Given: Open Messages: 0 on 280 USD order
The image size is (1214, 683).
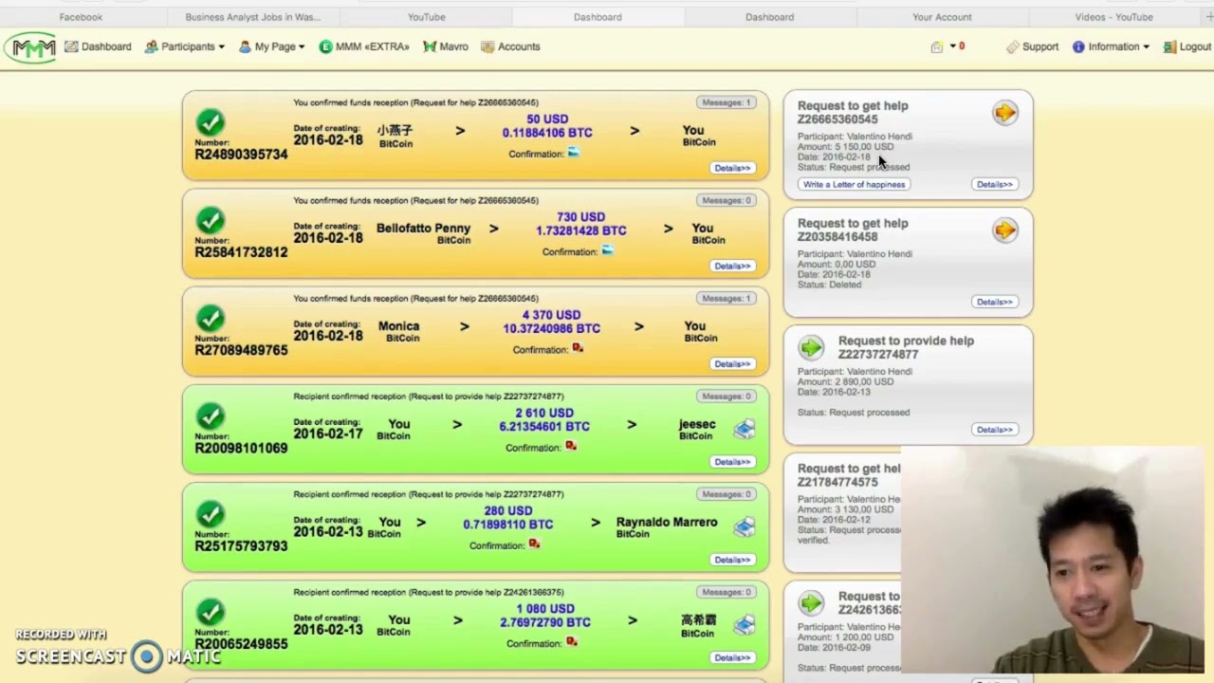Looking at the screenshot, I should tap(726, 494).
